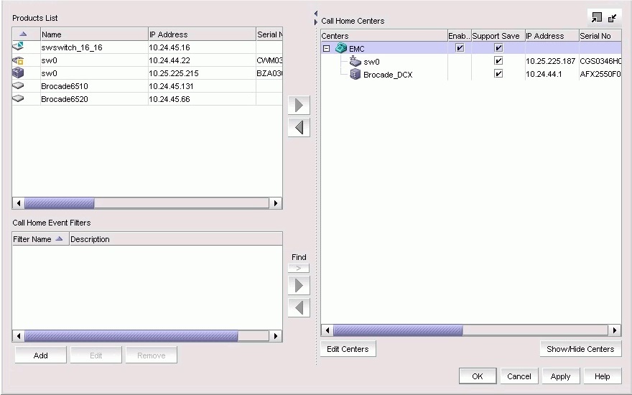Sort Products List by IP Address column
Screen dimensions: 632x395
coord(202,34)
